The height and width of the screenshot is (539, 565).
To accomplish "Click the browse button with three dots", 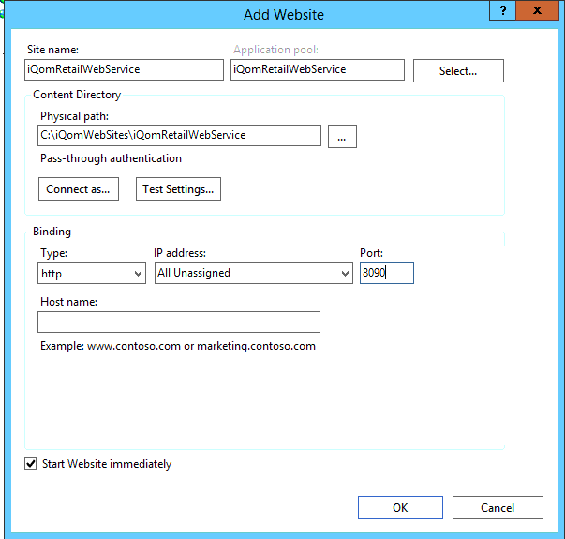I will 342,136.
